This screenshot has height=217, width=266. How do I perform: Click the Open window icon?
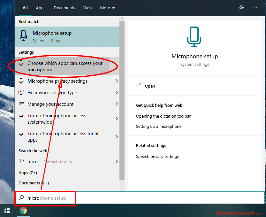coord(139,85)
